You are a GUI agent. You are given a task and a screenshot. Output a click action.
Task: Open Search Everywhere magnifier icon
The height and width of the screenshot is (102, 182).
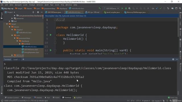click(x=180, y=8)
